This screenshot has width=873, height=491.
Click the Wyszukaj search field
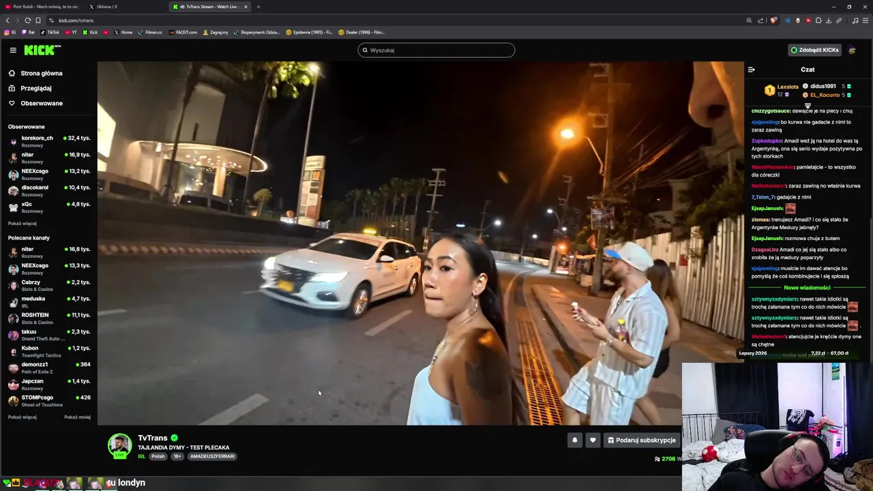point(436,50)
